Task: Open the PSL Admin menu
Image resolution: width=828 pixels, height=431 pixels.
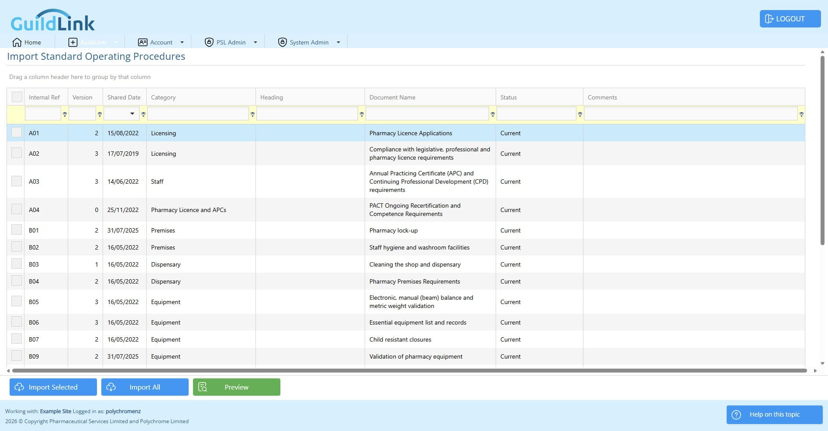Action: point(231,42)
